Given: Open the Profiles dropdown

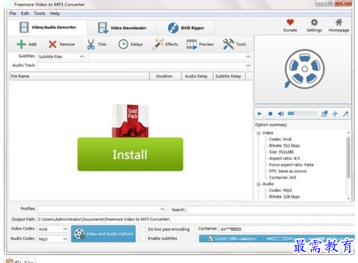Looking at the screenshot, I should point(102,209).
